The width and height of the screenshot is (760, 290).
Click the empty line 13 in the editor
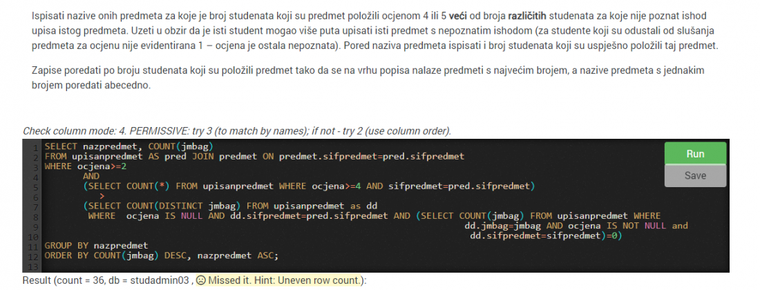coord(339,267)
